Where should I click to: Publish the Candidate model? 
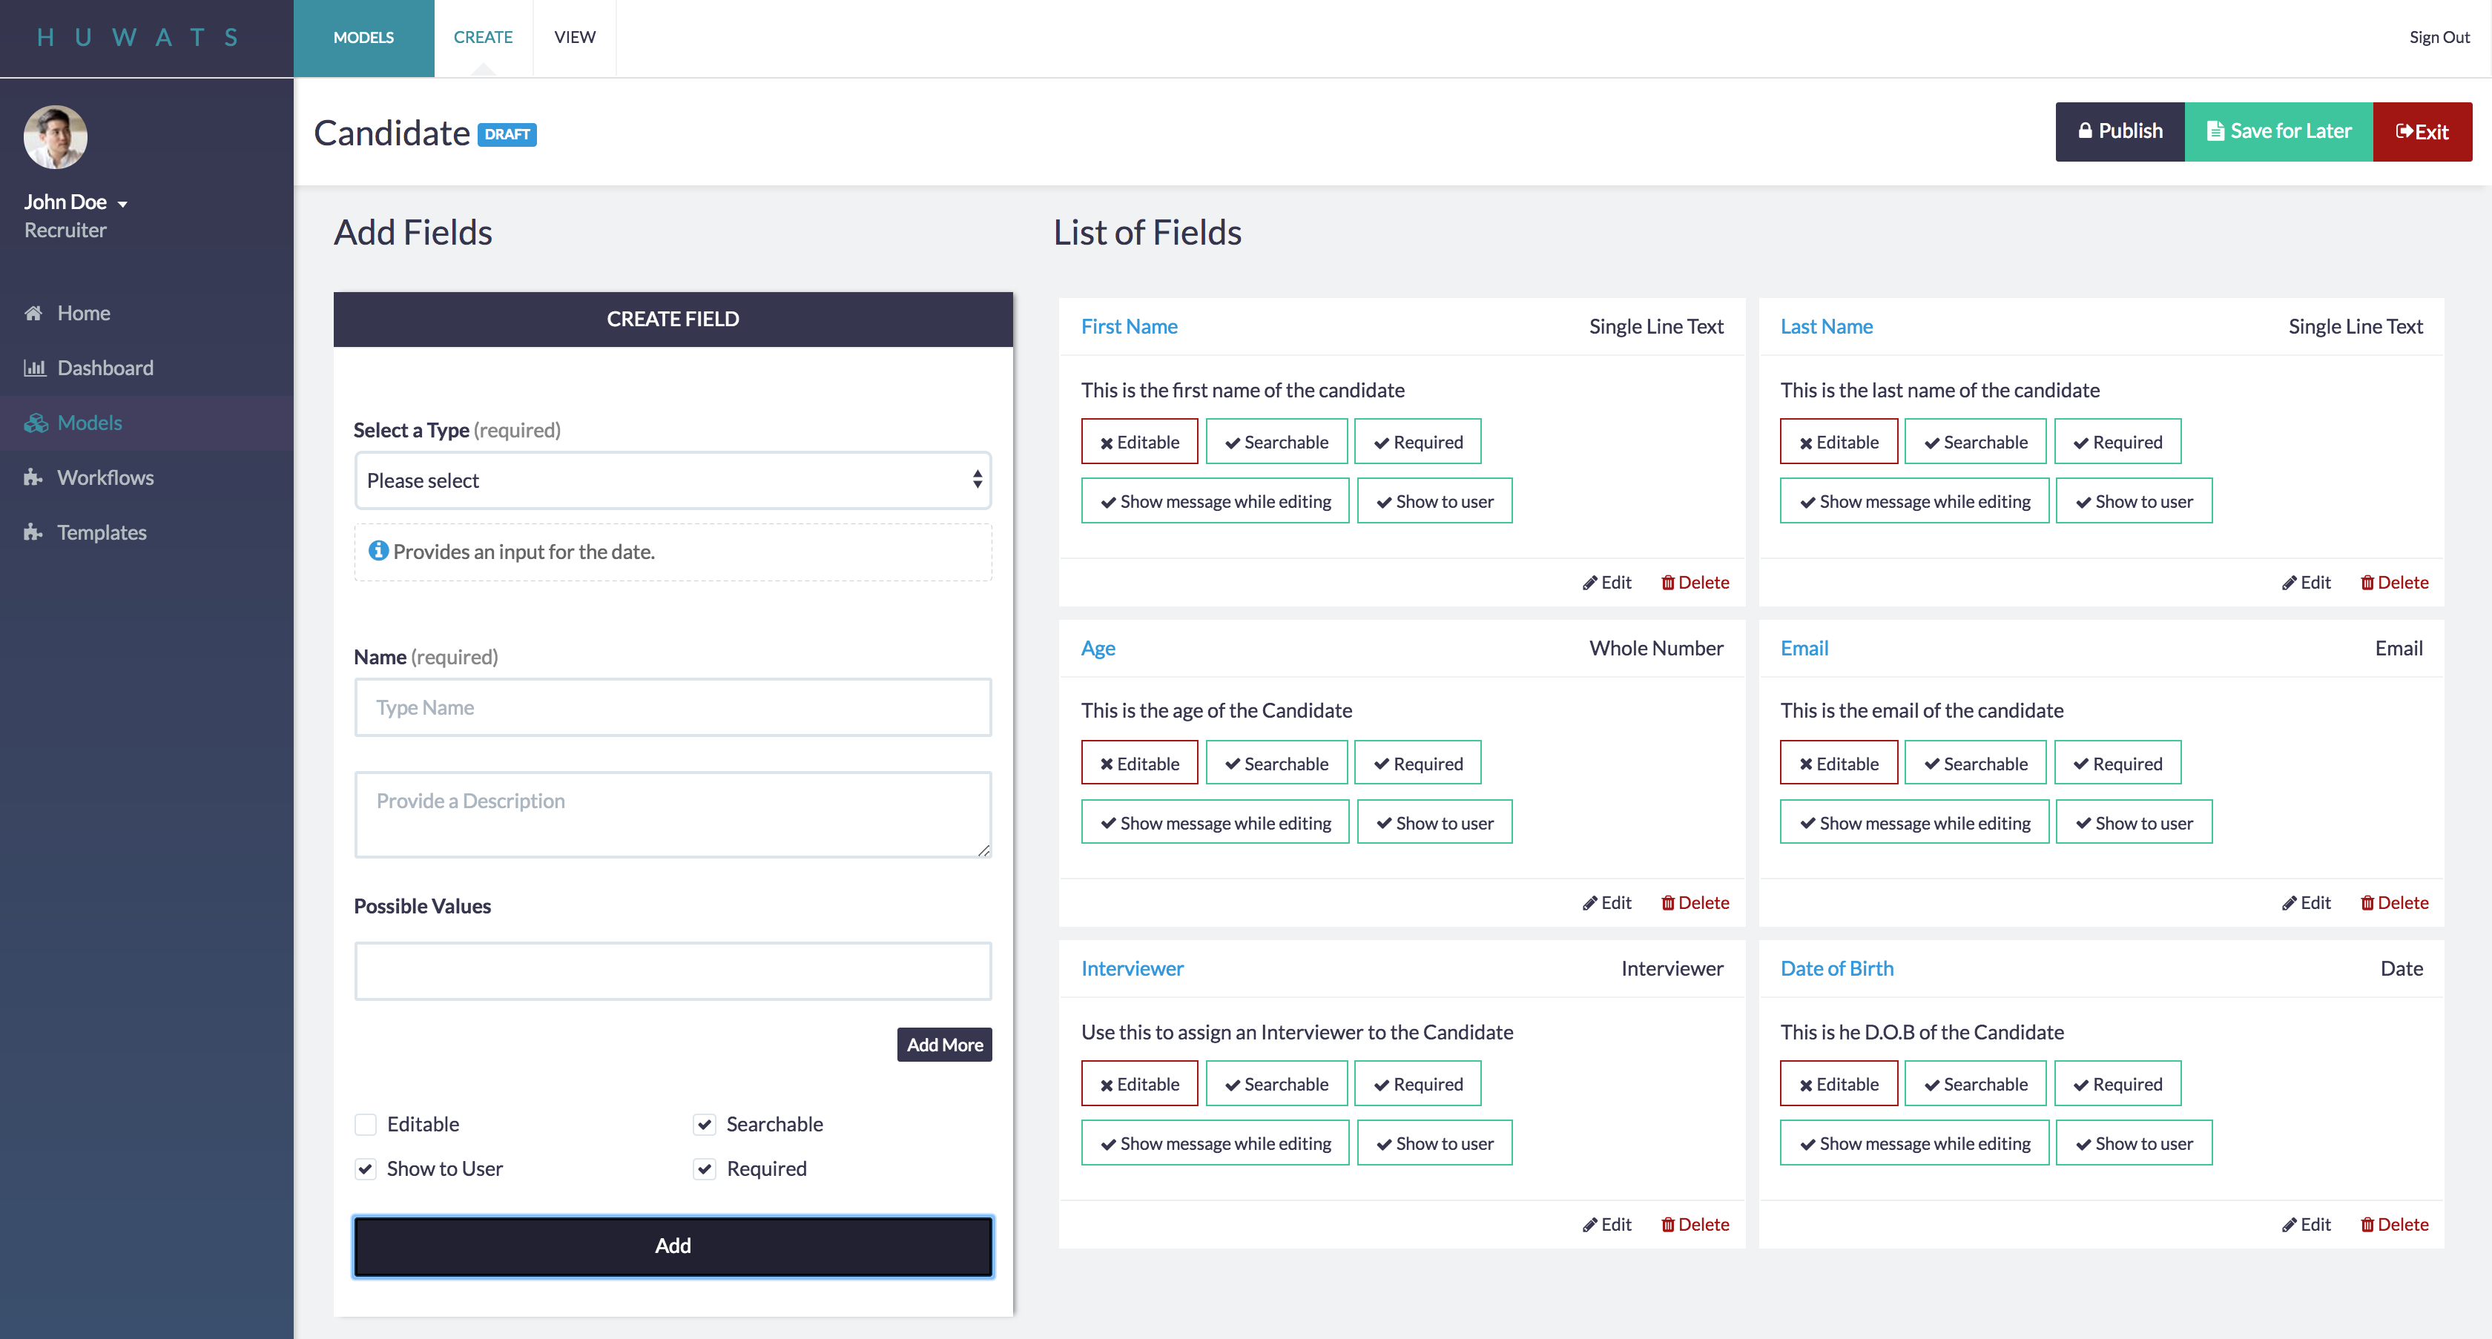2120,131
